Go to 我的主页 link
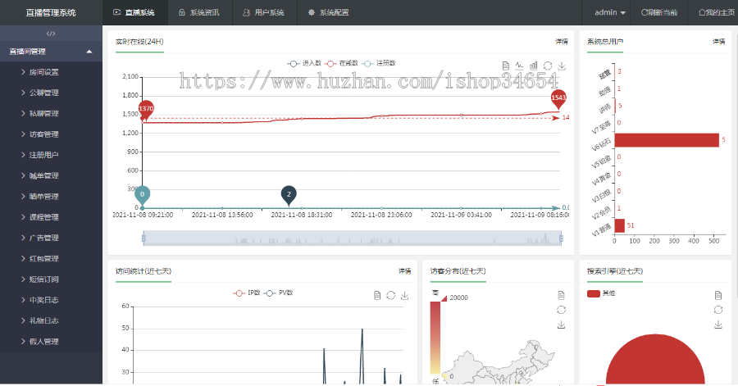The image size is (738, 386). pos(717,12)
